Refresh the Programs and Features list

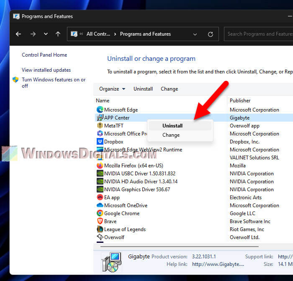click(x=211, y=34)
